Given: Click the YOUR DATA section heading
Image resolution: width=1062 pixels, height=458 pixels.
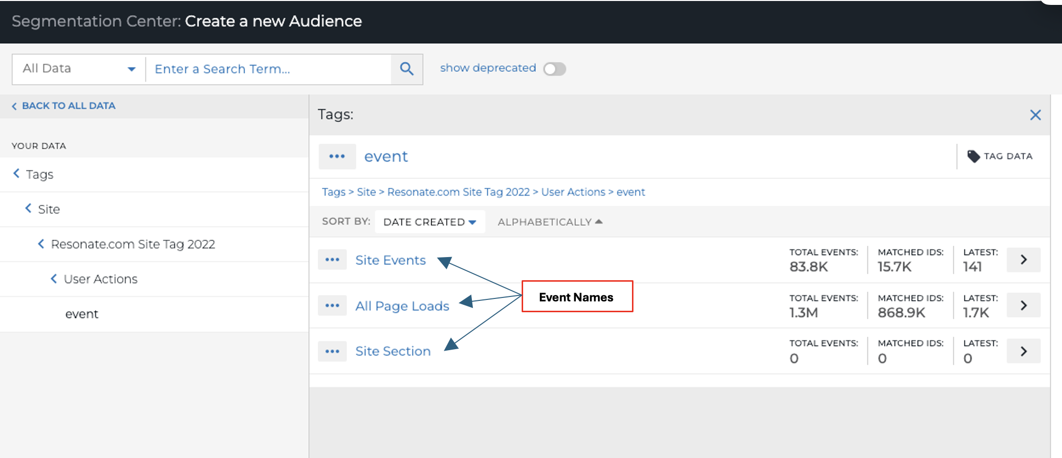Looking at the screenshot, I should [39, 146].
